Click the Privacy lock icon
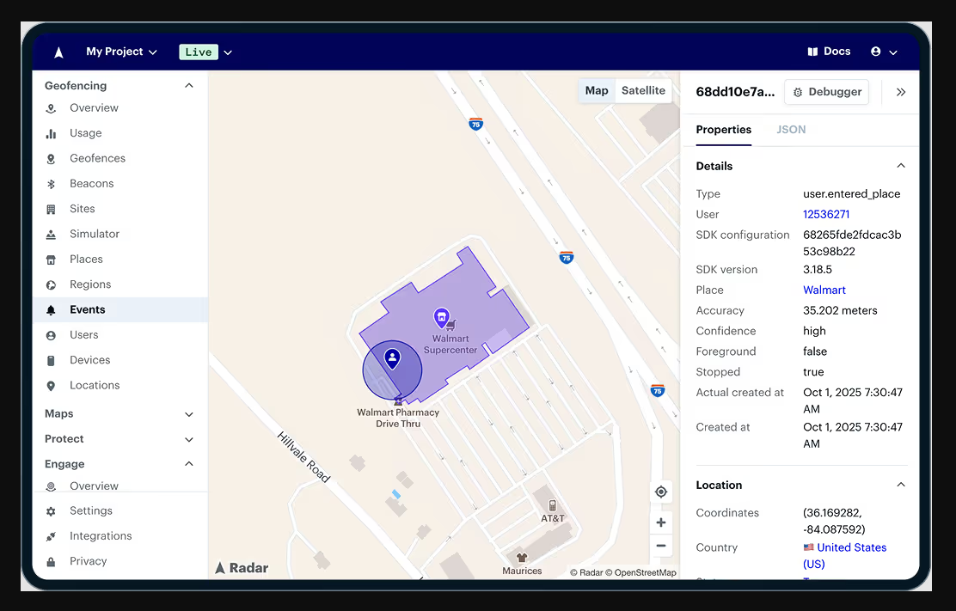956x611 pixels. coord(52,562)
